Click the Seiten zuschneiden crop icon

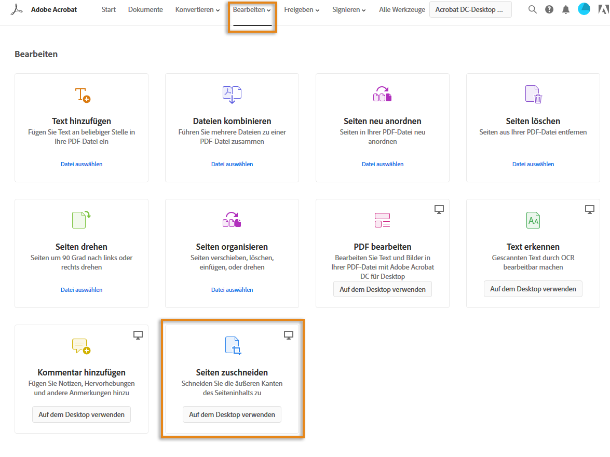coord(232,345)
